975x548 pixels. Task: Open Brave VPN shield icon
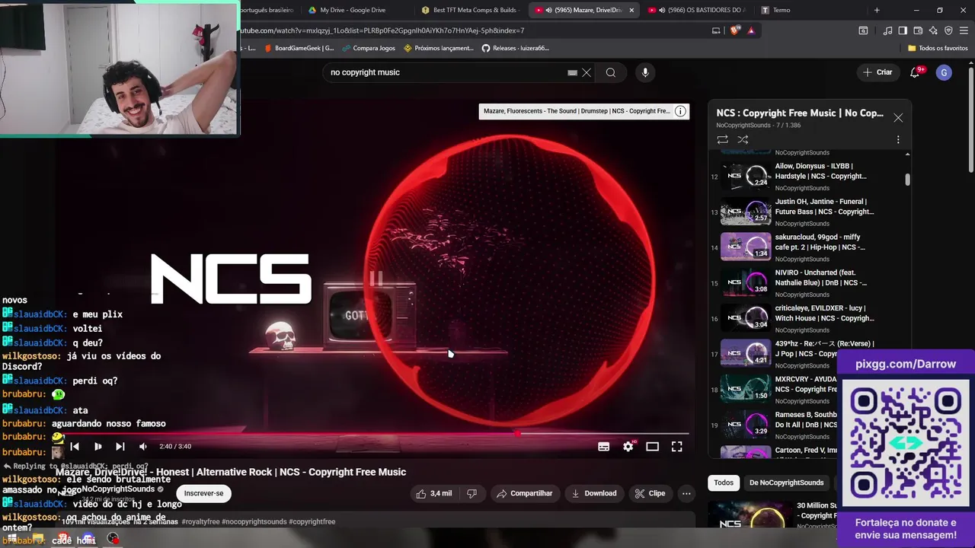coord(948,30)
